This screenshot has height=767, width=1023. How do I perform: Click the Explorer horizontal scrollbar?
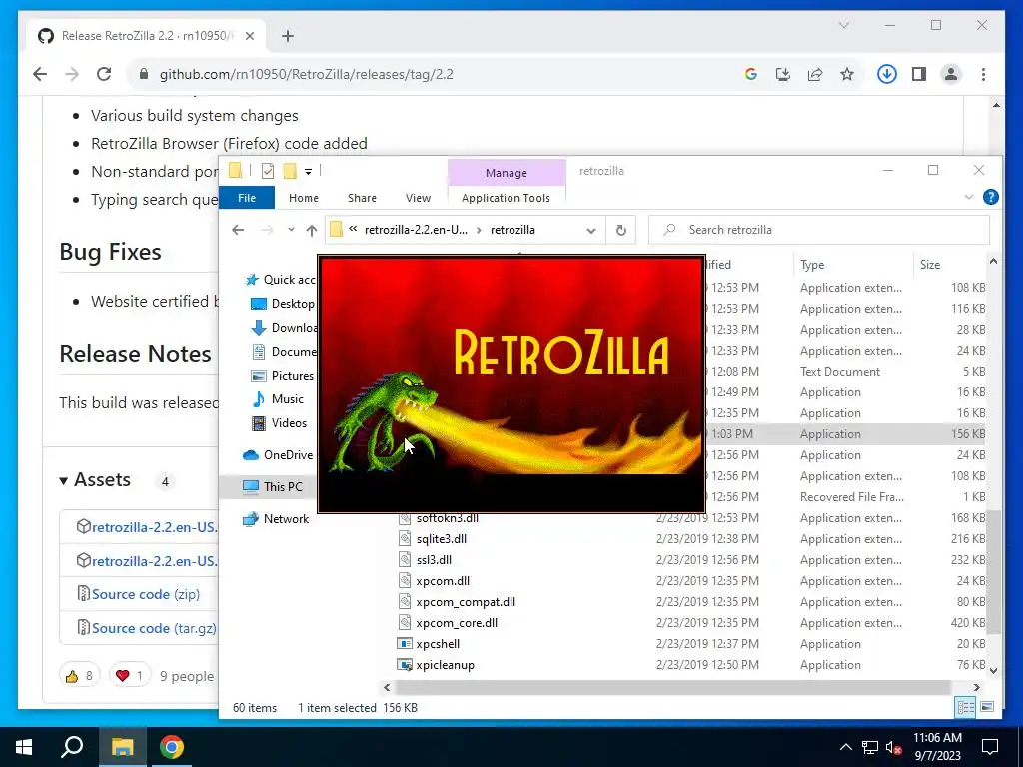672,687
